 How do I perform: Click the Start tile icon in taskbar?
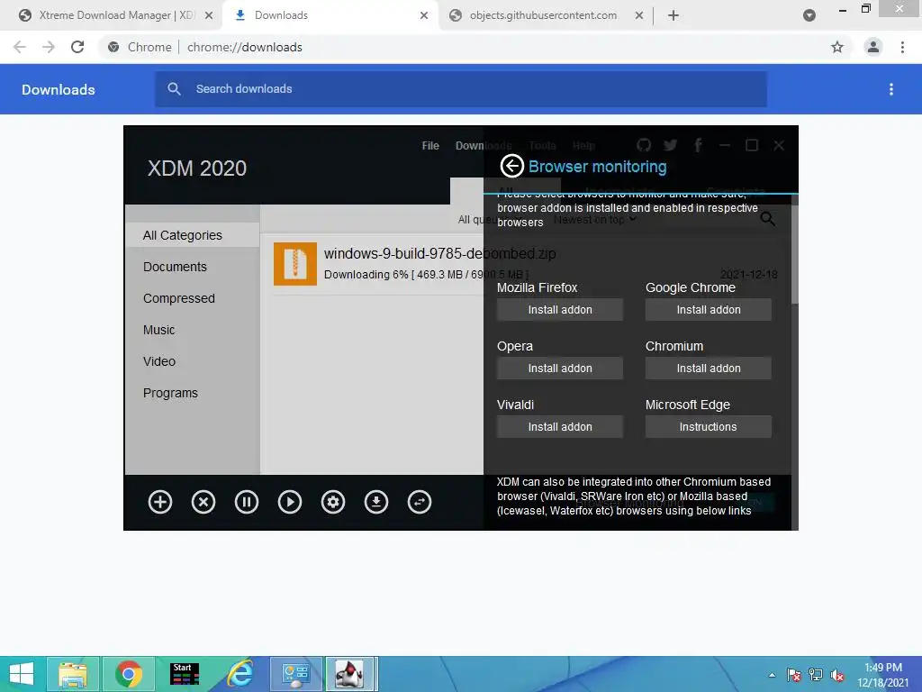click(185, 674)
